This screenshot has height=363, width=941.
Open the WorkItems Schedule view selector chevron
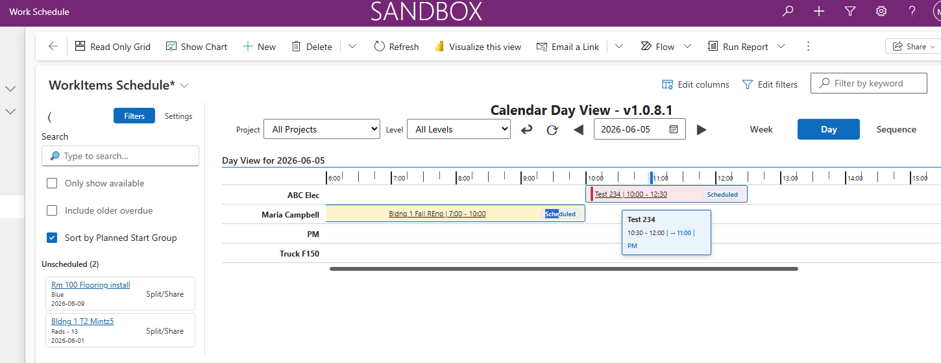(185, 86)
